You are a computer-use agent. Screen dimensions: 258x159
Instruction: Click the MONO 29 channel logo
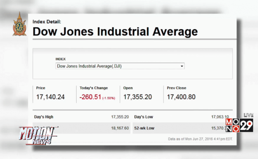[x=239, y=125]
